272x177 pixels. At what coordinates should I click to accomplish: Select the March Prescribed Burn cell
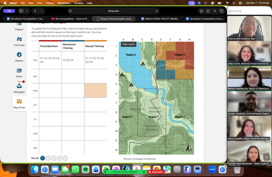50,60
